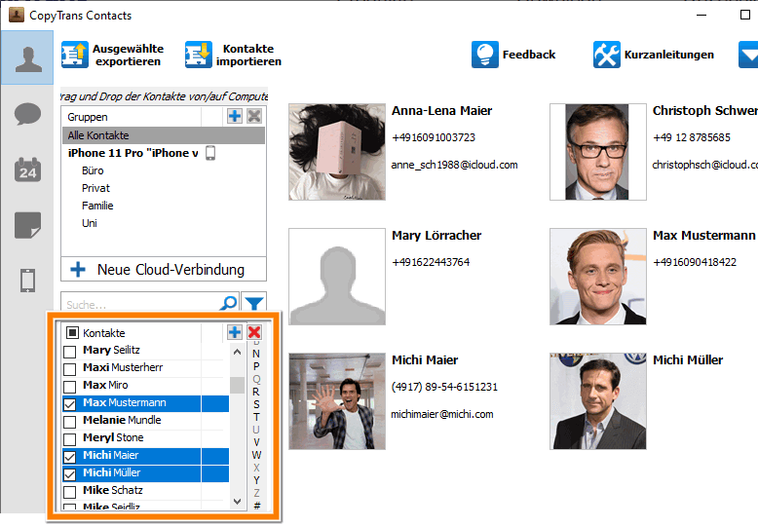This screenshot has width=758, height=527.
Task: Click the export selected contacts icon
Action: coord(75,55)
